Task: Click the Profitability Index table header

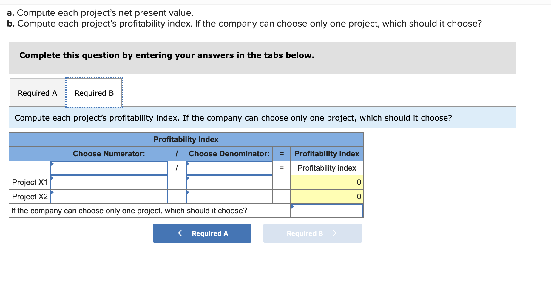Action: 186,139
